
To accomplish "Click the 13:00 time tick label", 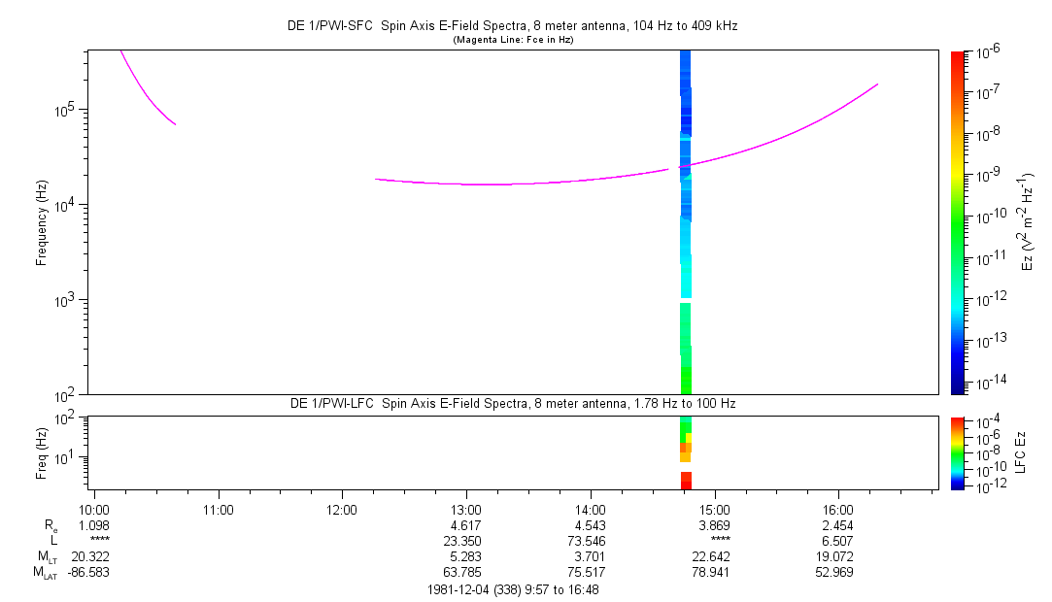I will click(x=466, y=509).
